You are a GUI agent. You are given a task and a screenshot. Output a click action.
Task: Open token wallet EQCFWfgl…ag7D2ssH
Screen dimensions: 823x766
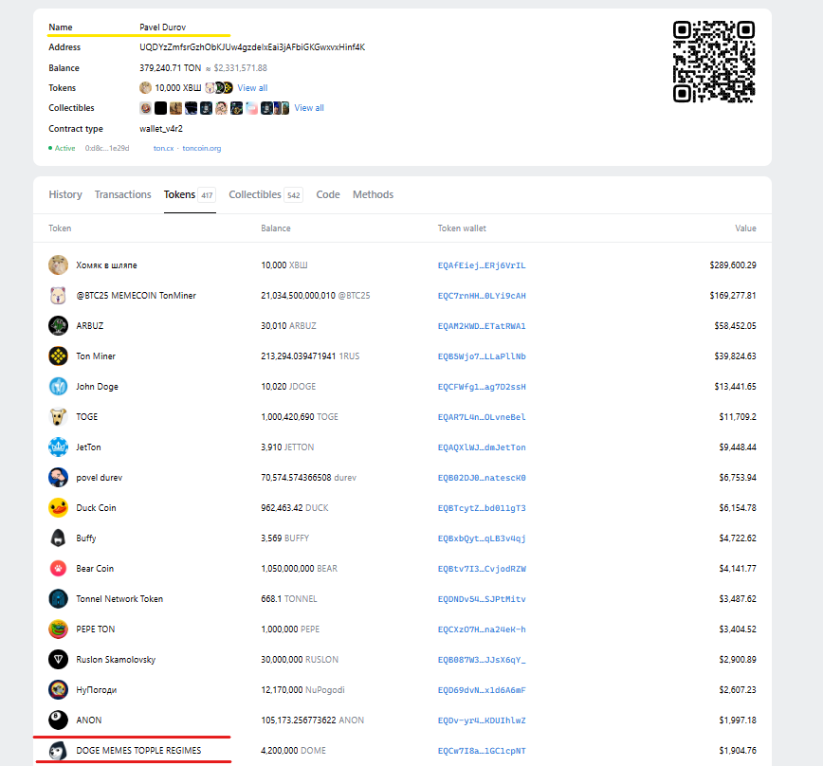point(482,387)
